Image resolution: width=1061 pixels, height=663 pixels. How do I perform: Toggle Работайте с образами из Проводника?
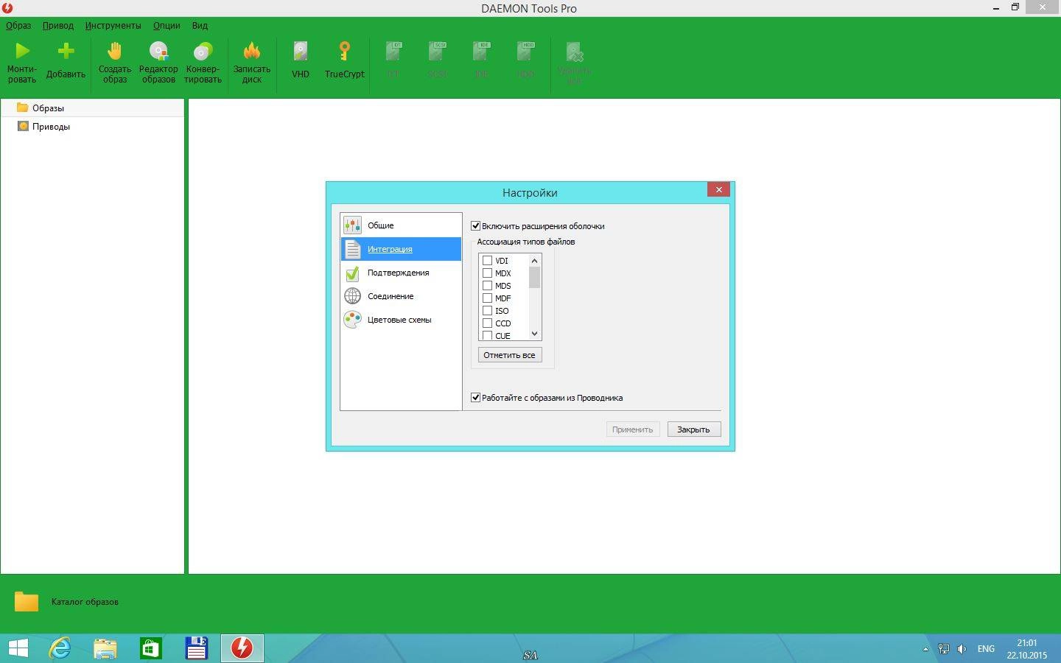(476, 398)
